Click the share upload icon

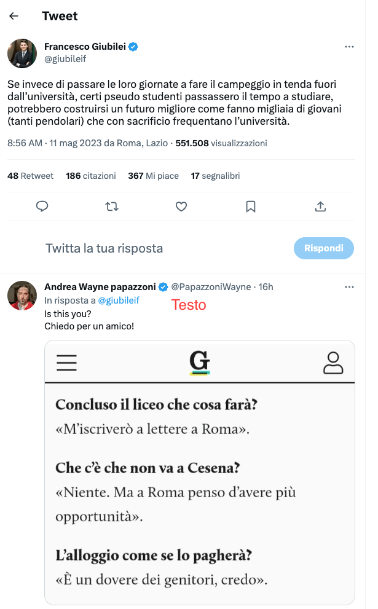[x=320, y=206]
